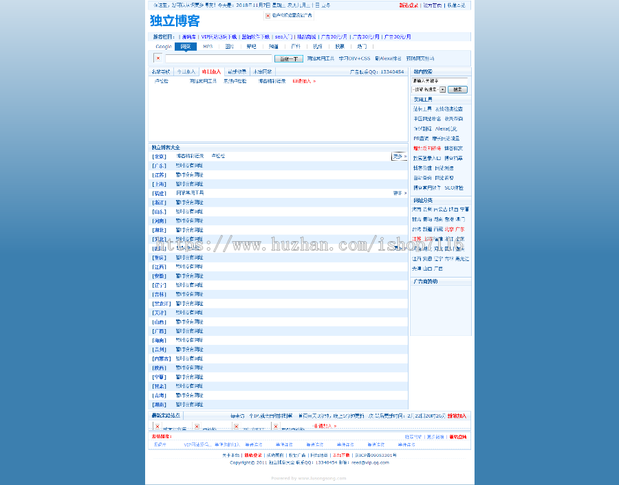Click the red 新站登录 link in top bar
Screen dimensions: 619x485
pyautogui.click(x=408, y=5)
